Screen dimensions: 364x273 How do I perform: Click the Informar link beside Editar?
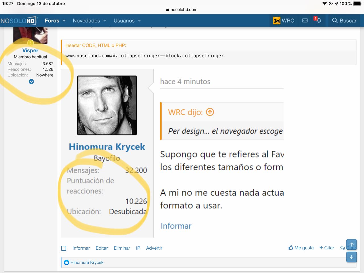click(81, 248)
